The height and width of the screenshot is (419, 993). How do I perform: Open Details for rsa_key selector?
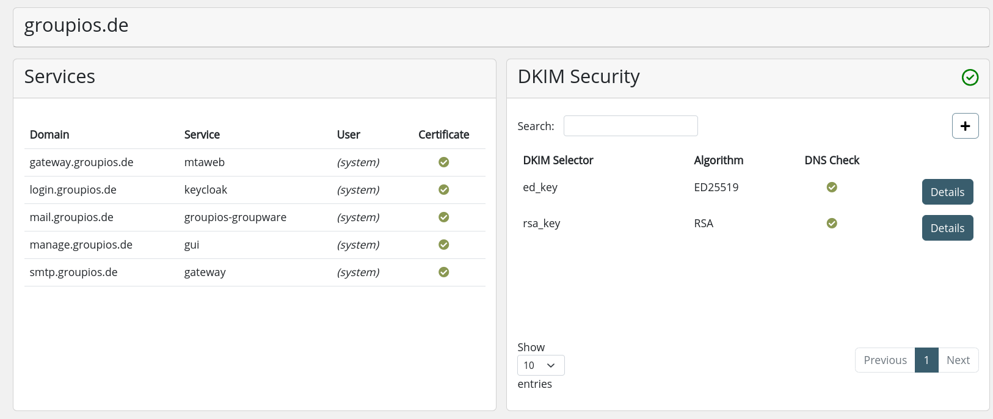[x=947, y=228]
